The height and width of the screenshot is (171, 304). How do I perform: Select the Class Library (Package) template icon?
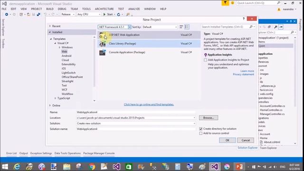[103, 44]
